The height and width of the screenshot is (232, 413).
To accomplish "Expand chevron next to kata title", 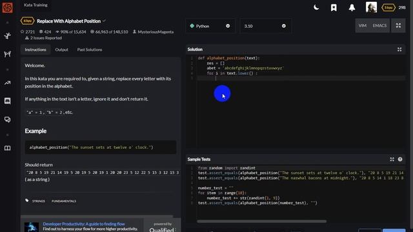I will 105,21.
